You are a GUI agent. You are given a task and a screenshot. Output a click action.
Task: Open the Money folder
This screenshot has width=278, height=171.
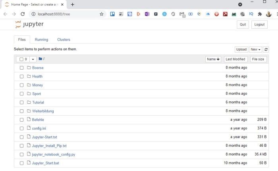coord(37,85)
